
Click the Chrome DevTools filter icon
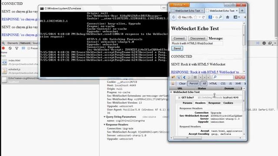(x=17, y=48)
